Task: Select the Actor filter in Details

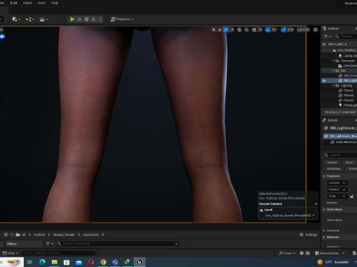Action: (x=349, y=162)
